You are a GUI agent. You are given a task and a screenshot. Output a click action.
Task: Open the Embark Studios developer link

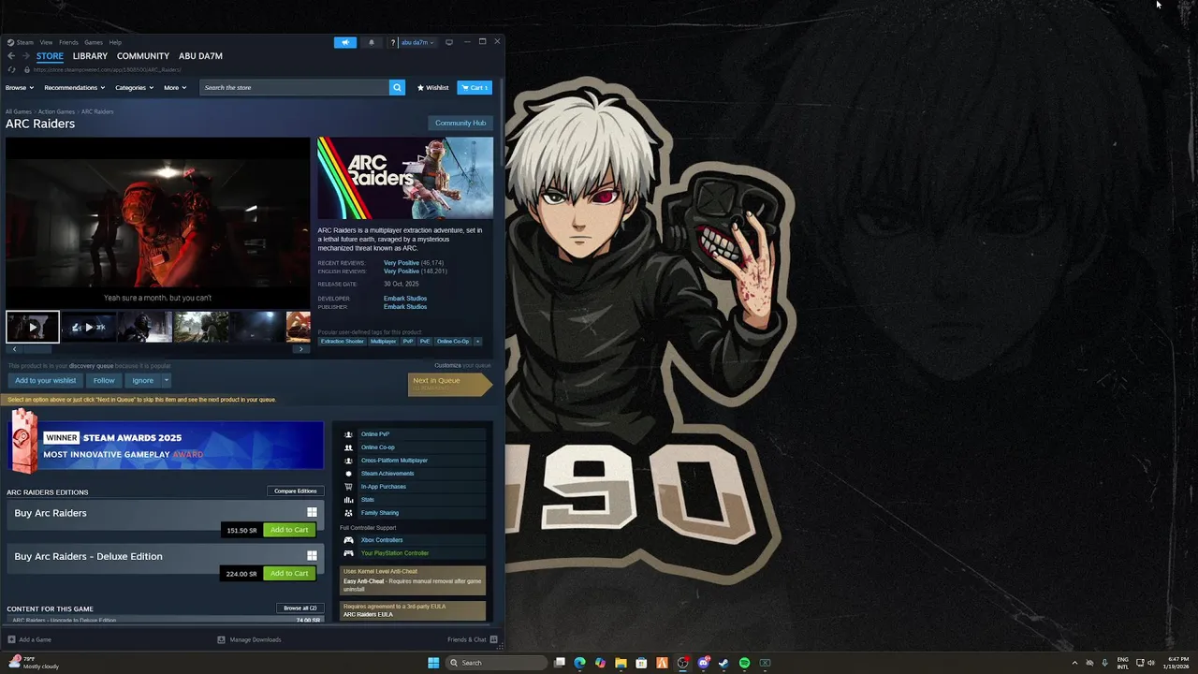tap(405, 299)
